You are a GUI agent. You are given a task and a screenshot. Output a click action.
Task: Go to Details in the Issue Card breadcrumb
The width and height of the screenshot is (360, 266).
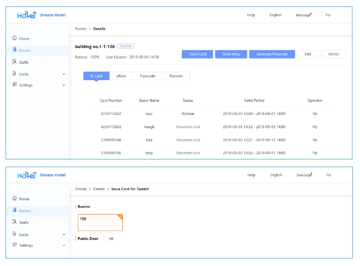(99, 189)
